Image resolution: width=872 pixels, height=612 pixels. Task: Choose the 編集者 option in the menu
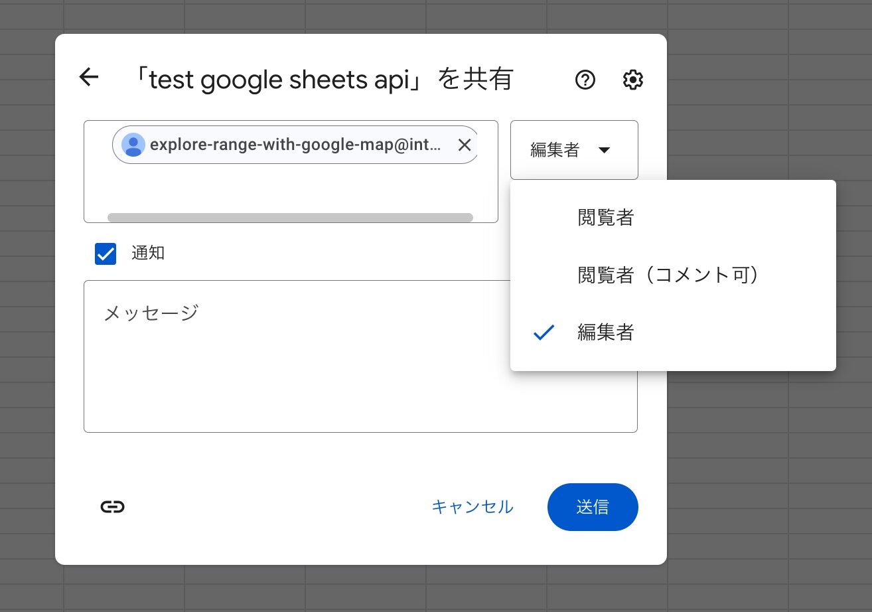605,333
